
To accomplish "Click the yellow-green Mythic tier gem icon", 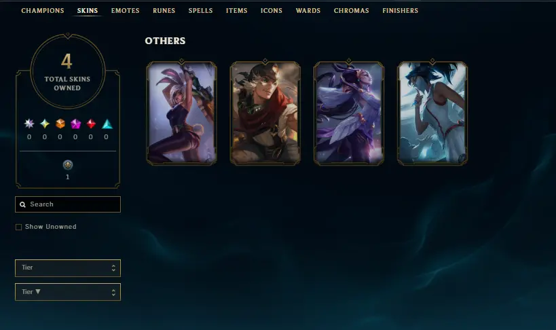I will (x=45, y=124).
